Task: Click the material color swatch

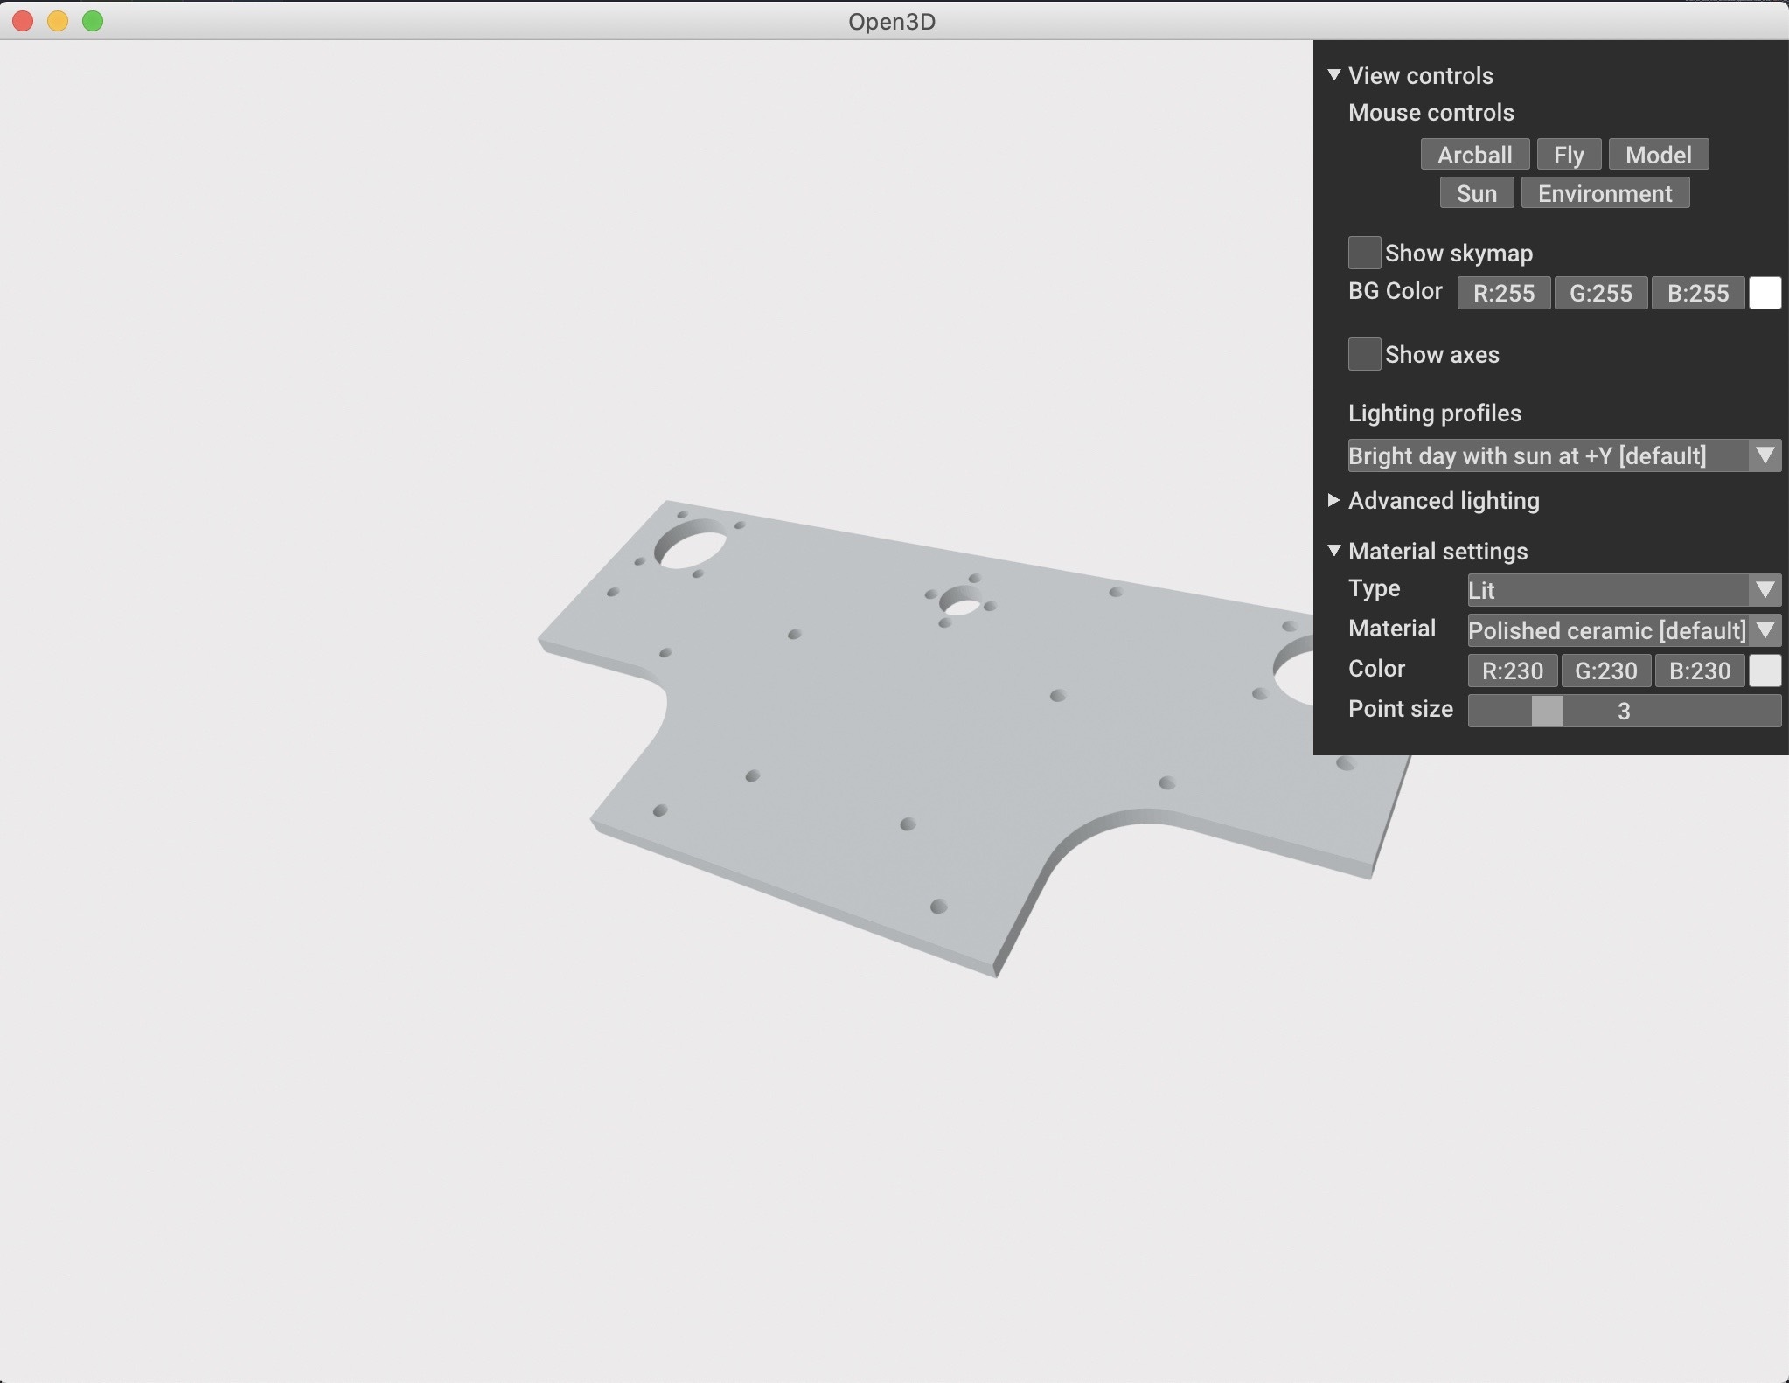Action: click(x=1765, y=671)
